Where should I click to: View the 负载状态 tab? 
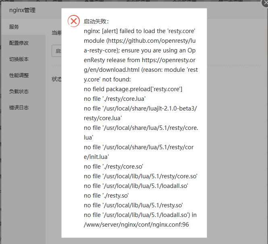click(x=23, y=92)
